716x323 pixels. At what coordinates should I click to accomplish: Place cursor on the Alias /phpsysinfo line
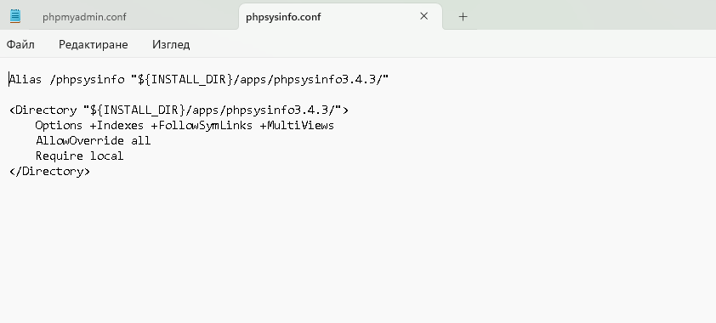coord(199,80)
